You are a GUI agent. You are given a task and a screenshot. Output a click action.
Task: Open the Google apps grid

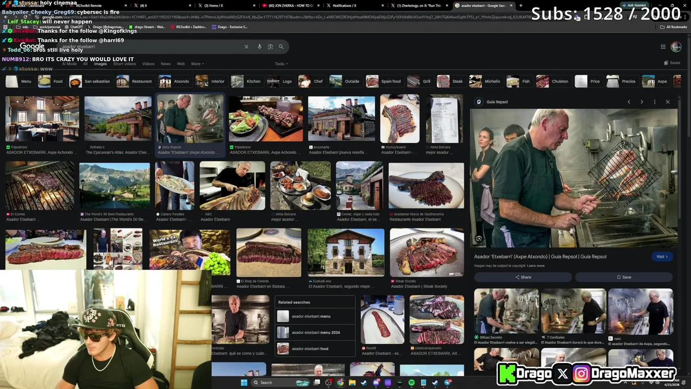tap(663, 47)
